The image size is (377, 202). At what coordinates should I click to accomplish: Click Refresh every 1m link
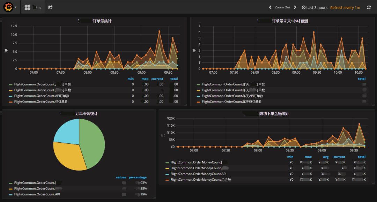tap(345, 7)
